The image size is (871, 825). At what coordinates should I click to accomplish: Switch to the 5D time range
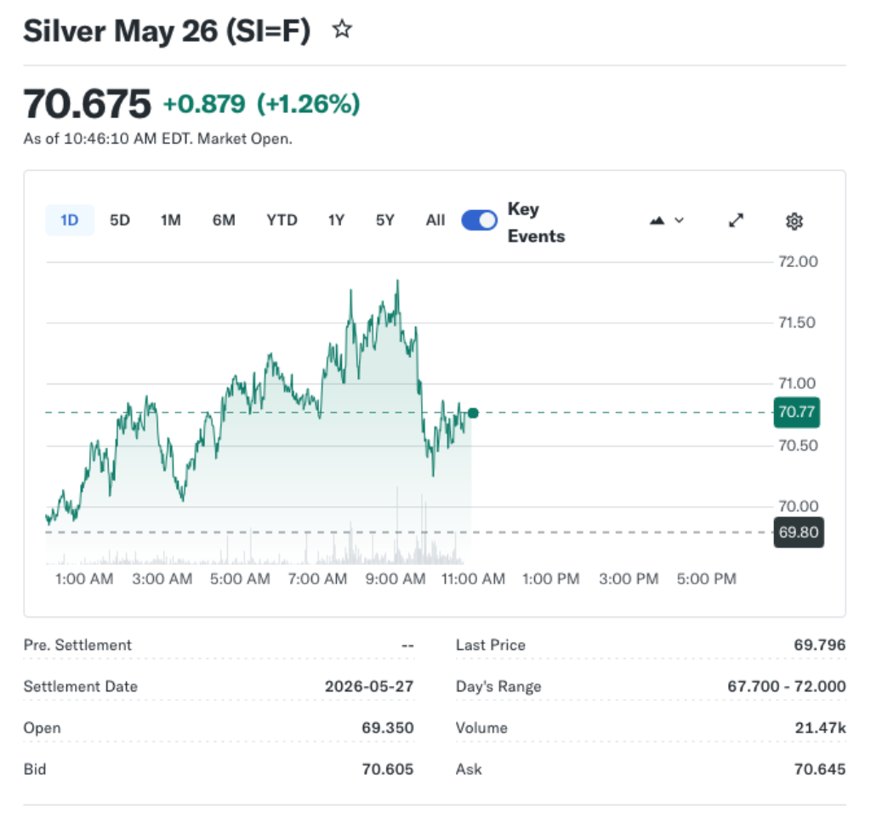pos(119,219)
